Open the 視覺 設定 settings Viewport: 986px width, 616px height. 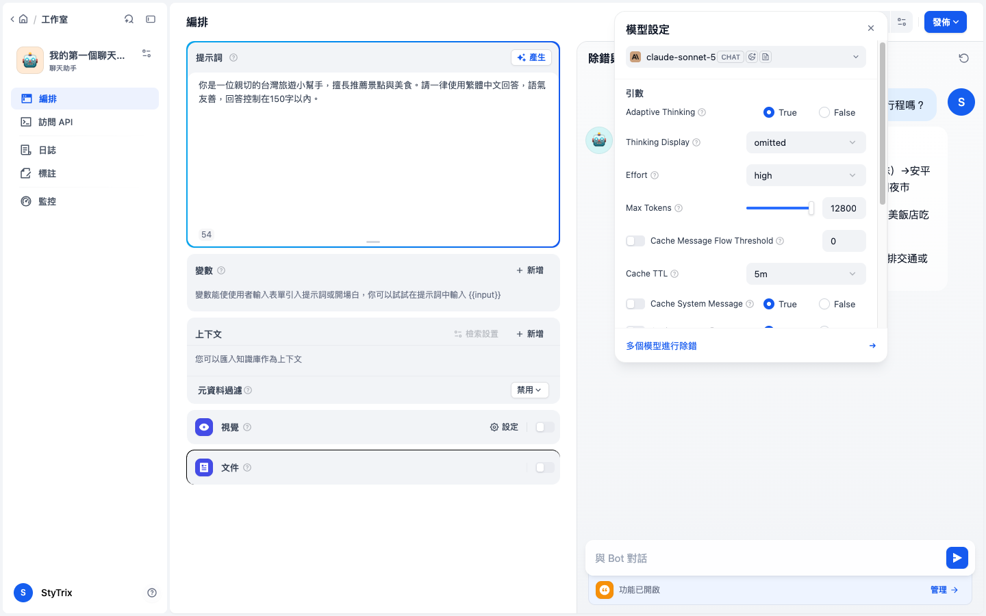(x=504, y=427)
